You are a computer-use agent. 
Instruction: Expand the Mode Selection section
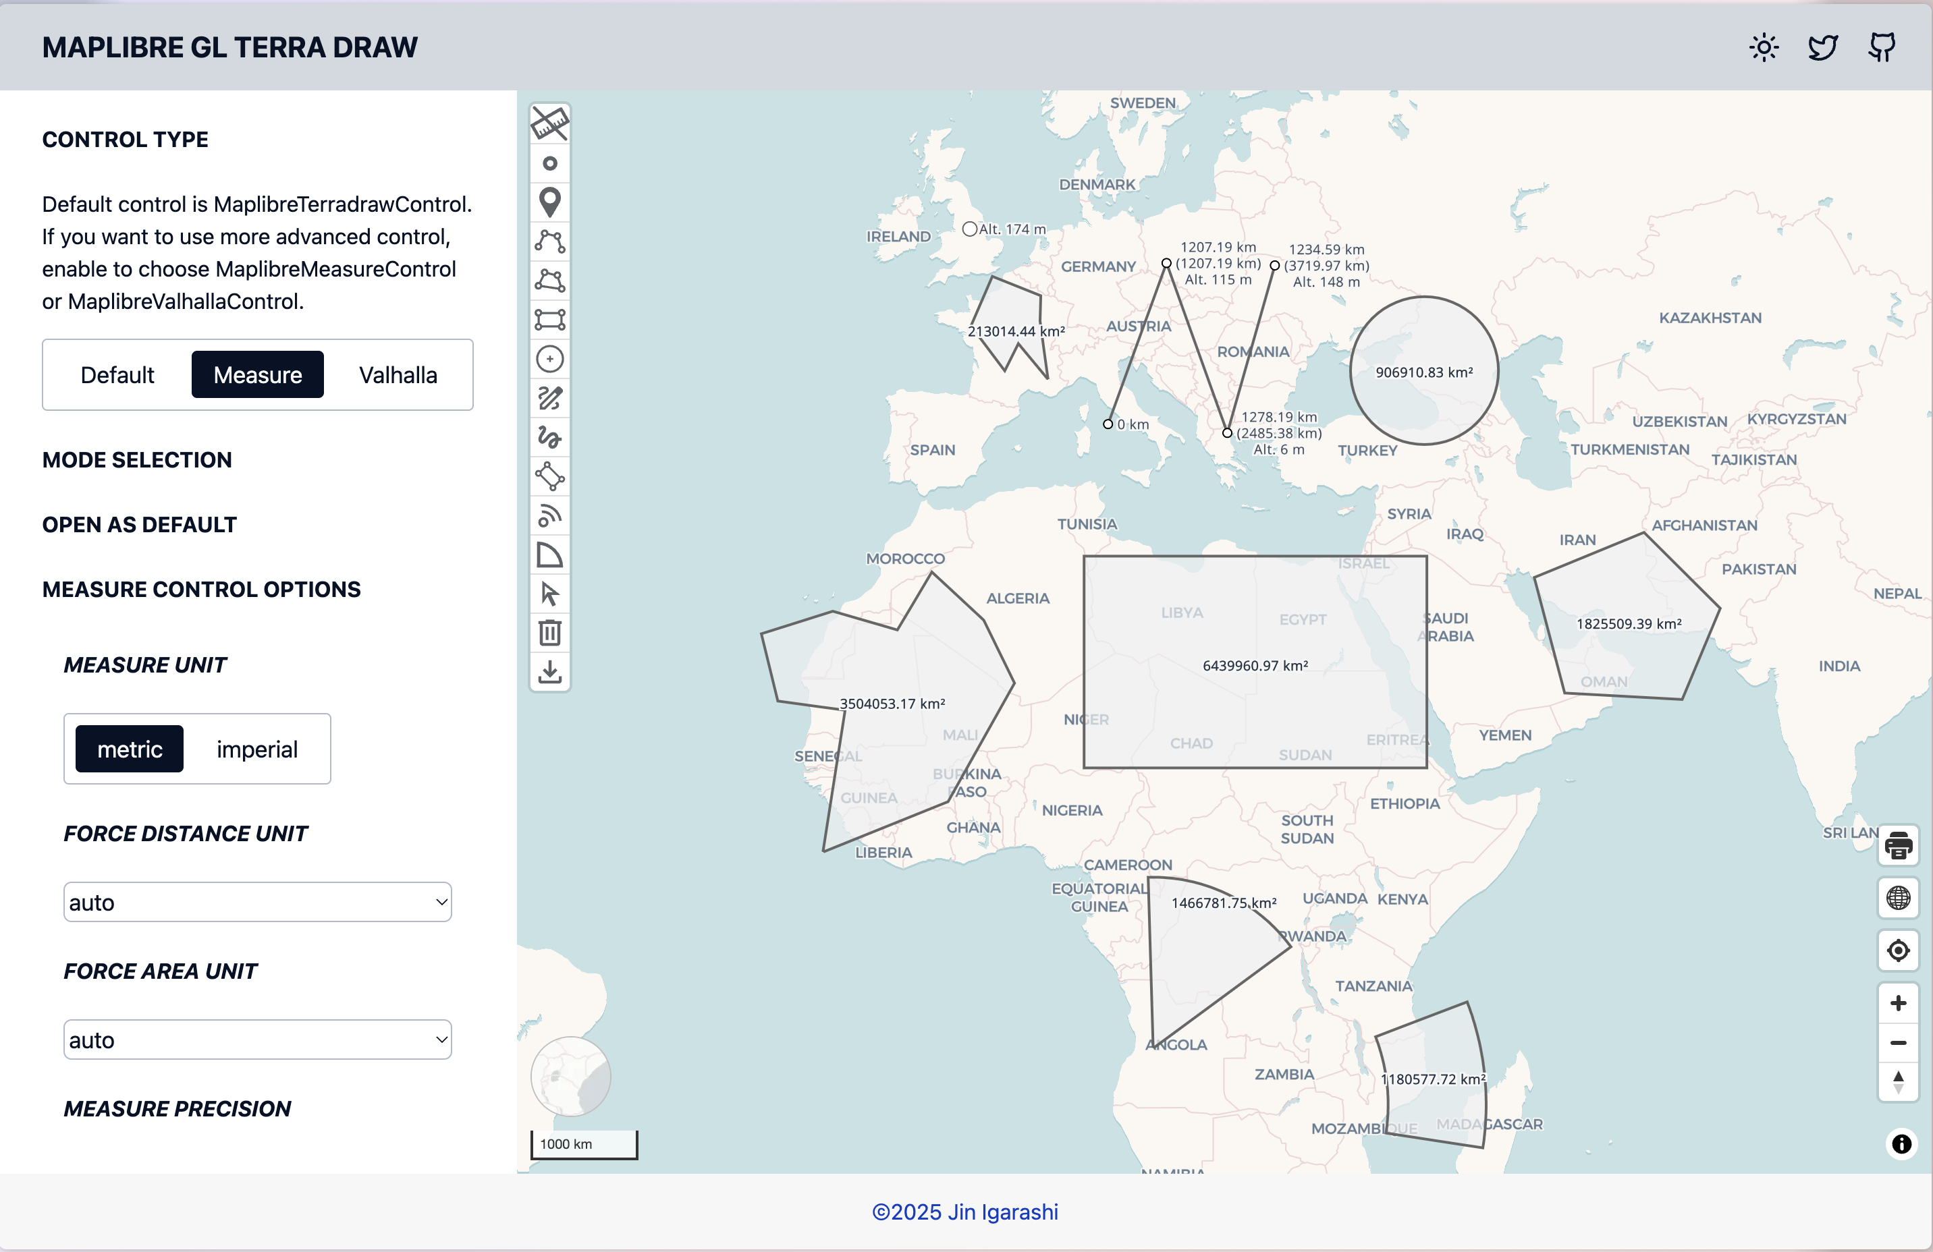137,459
